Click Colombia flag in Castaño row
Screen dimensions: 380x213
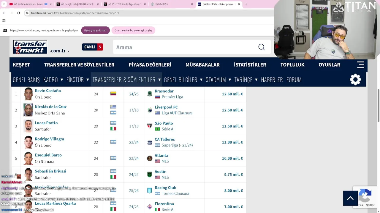[113, 93]
